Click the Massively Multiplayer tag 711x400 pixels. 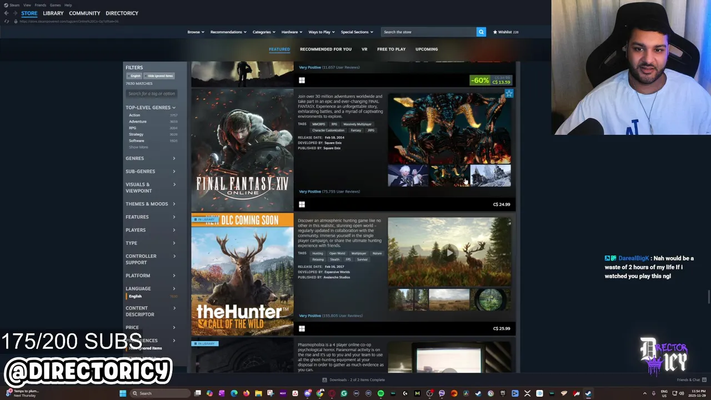click(357, 124)
